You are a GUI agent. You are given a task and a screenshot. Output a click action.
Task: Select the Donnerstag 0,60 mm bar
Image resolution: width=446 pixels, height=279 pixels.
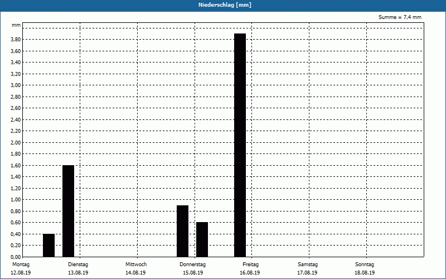coord(202,239)
